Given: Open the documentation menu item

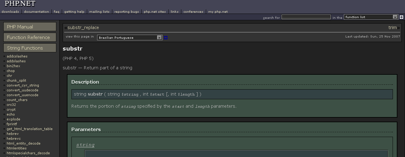Looking at the screenshot, I should click(x=36, y=12).
